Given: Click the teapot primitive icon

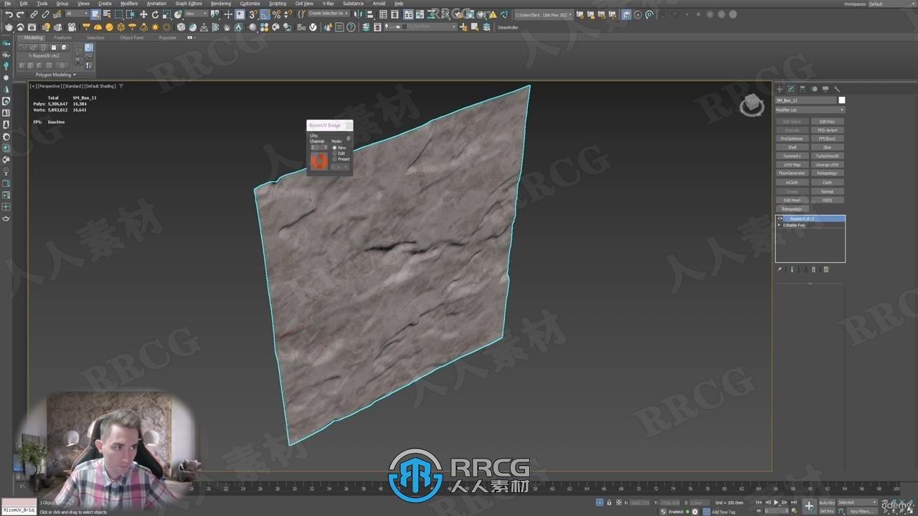Looking at the screenshot, I should pos(9,27).
